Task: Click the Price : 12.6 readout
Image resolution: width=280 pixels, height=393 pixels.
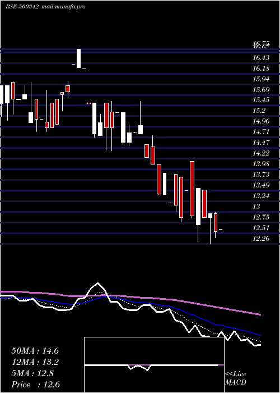Action: 35,385
